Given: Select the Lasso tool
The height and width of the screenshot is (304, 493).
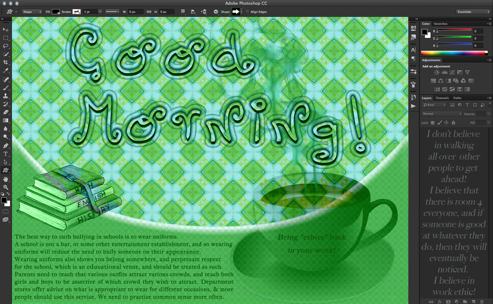Looking at the screenshot, I should click(x=6, y=46).
